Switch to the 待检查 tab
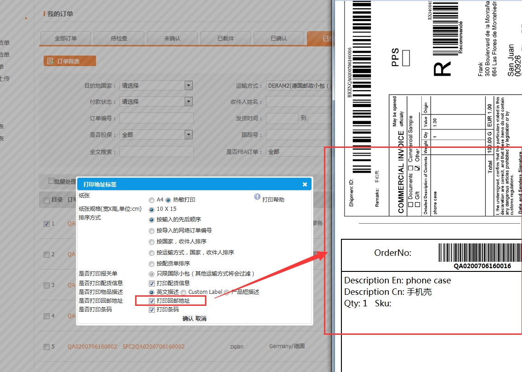522x372 pixels. pyautogui.click(x=119, y=39)
